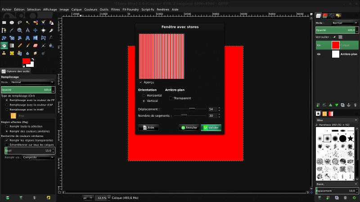Open the FX-Foundry menu
The image size is (360, 202).
click(x=130, y=9)
